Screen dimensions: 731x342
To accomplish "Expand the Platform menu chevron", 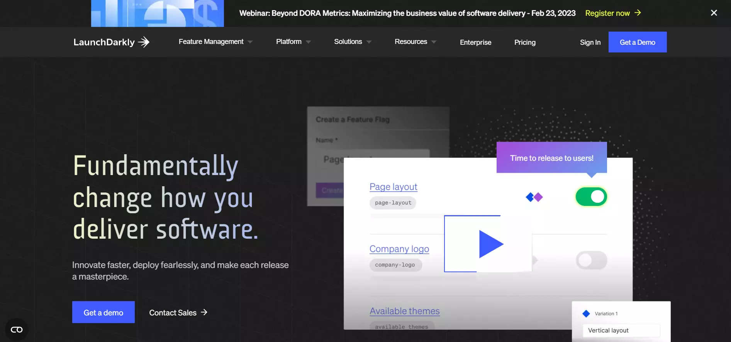I will [308, 42].
